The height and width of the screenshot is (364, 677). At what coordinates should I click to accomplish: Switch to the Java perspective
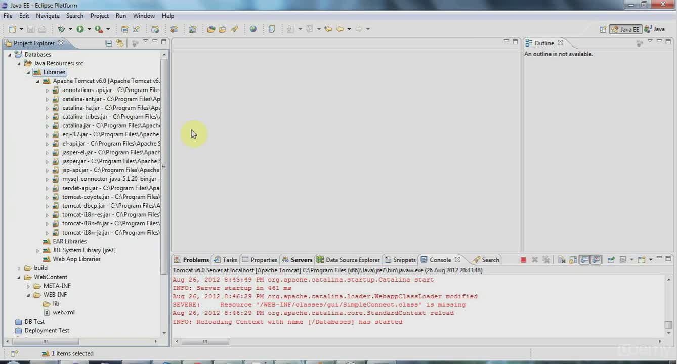(655, 29)
